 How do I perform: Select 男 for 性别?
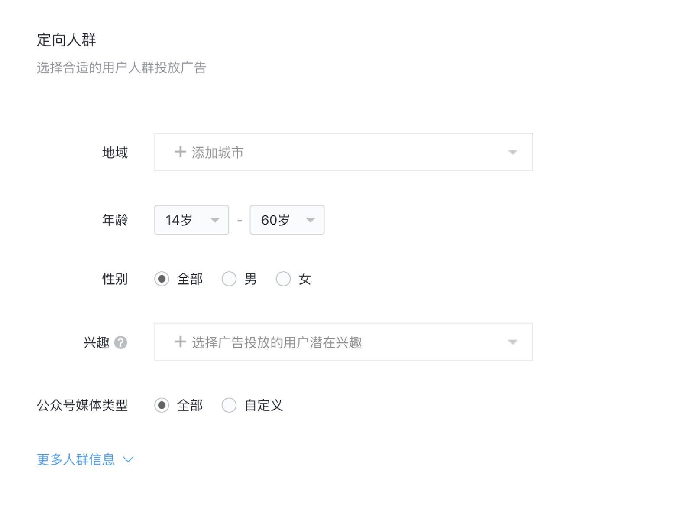[229, 279]
